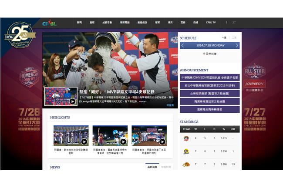The width and height of the screenshot is (283, 188).
Task: Switch the schedule to the first-team toggle
Action: 224,38
